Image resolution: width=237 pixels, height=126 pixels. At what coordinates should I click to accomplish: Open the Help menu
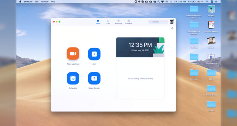tap(53, 2)
